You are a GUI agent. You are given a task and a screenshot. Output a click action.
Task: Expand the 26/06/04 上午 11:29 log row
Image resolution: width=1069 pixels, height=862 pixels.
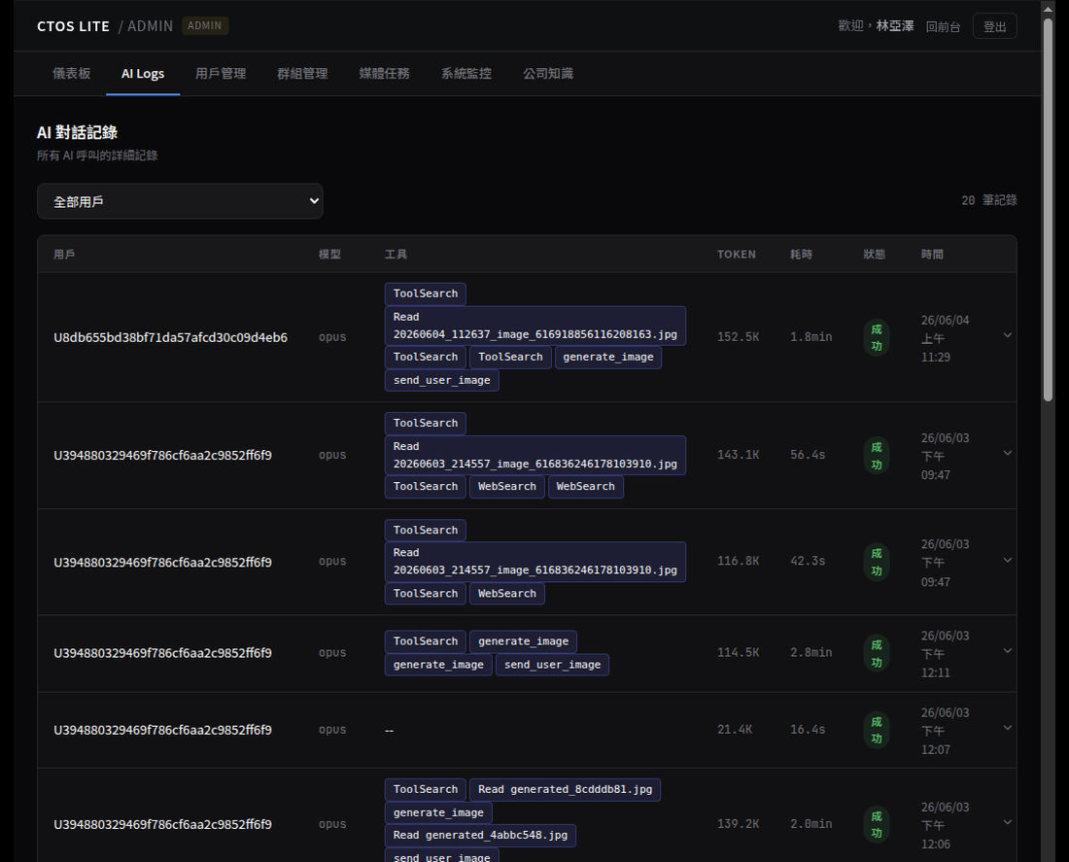click(x=1007, y=335)
